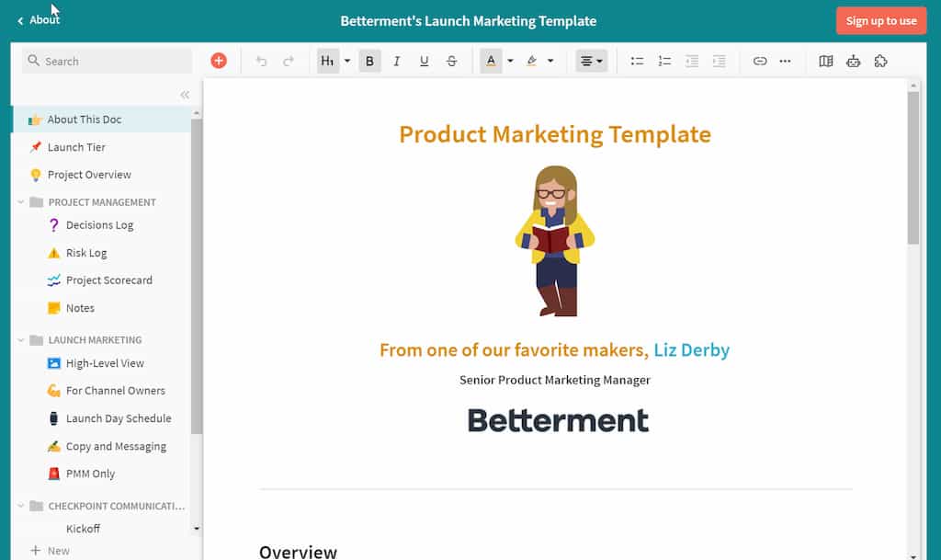The image size is (941, 560).
Task: Click the document title in header
Action: [468, 21]
